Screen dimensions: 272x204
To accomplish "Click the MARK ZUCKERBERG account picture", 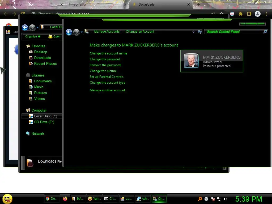I will click(x=191, y=61).
